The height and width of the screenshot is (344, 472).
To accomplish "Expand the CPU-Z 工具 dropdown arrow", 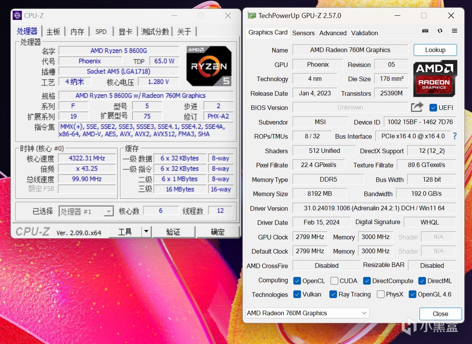I will click(146, 232).
